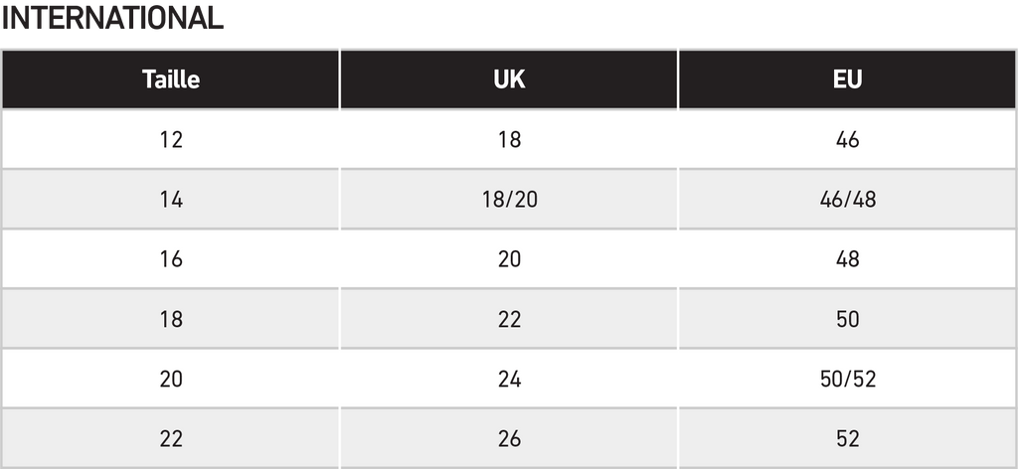
Task: Click the Taille column header
Action: [x=171, y=79]
